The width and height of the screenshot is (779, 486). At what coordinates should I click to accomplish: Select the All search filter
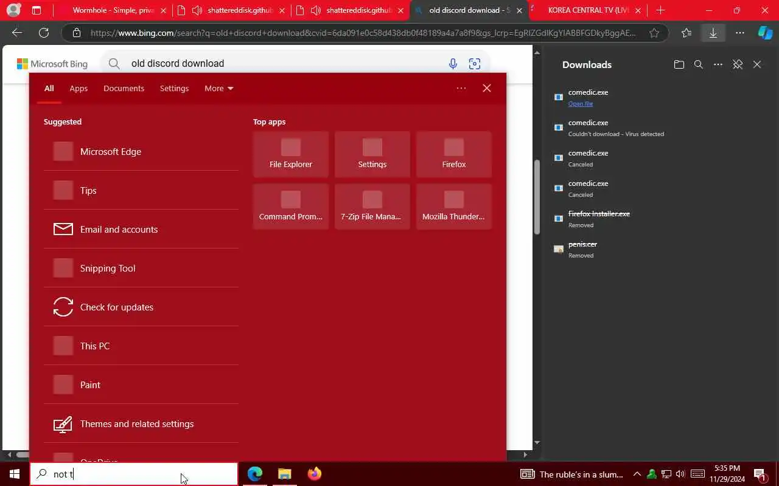49,89
